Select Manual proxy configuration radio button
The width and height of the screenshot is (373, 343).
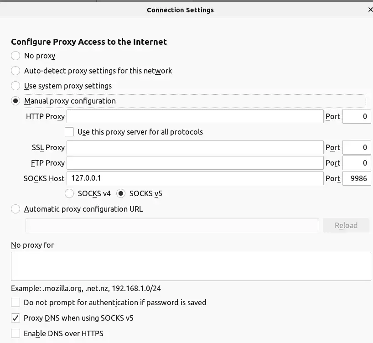(x=16, y=101)
